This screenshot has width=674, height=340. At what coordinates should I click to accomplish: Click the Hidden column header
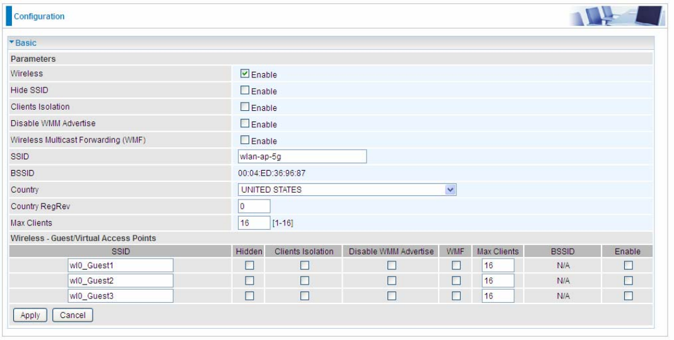[x=249, y=252]
